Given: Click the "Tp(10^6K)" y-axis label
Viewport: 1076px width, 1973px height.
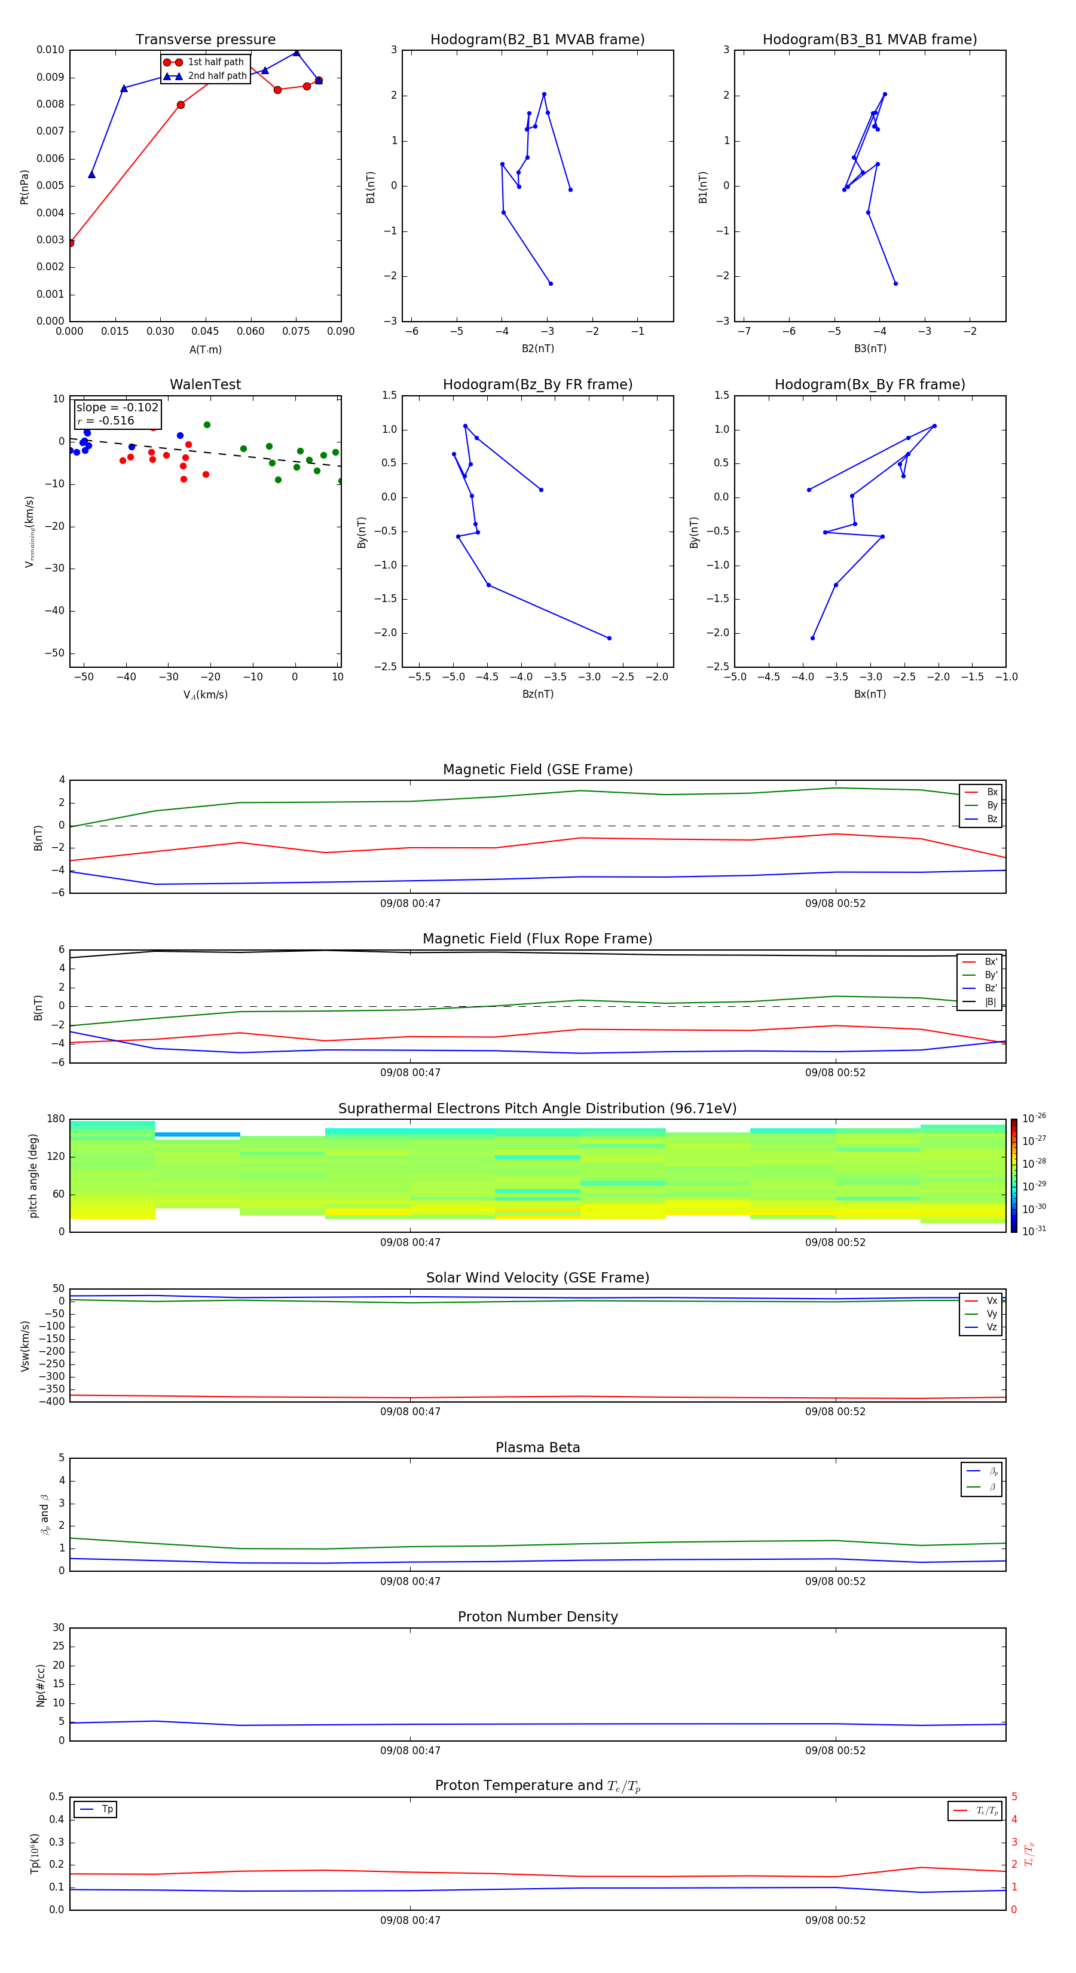Looking at the screenshot, I should [35, 1853].
